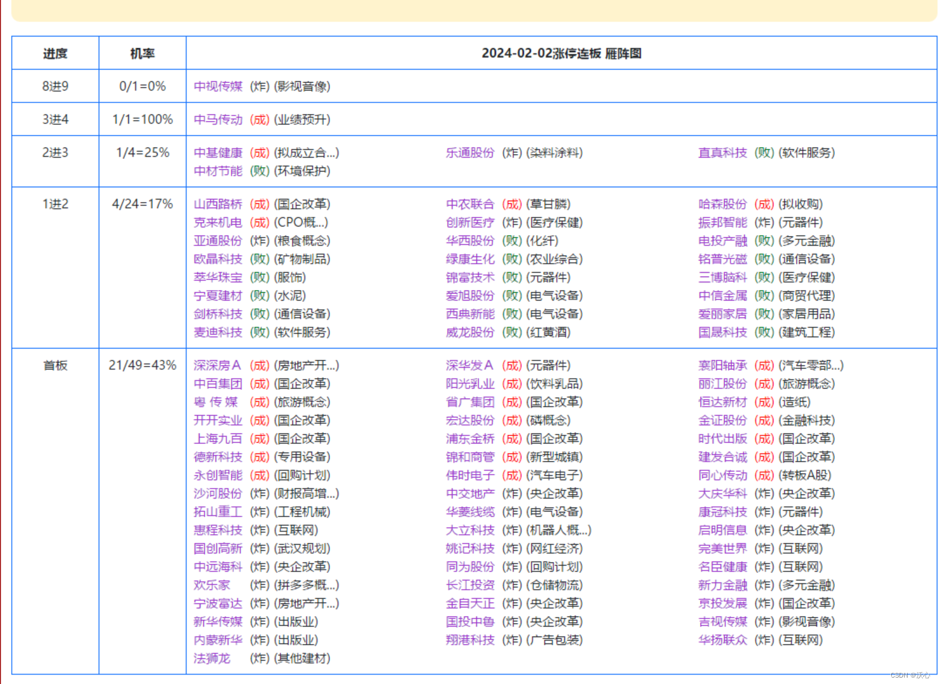The height and width of the screenshot is (684, 939).
Task: Select the 中信金属 link
Action: (x=723, y=296)
